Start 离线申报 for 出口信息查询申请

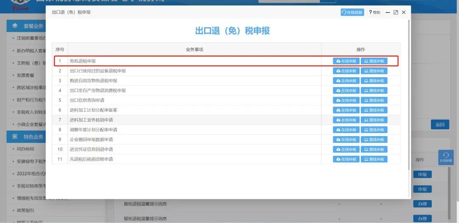pos(374,100)
